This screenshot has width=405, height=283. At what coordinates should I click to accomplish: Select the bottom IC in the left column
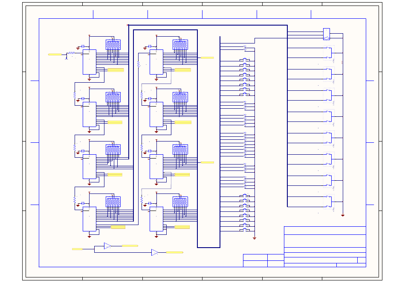90,219
